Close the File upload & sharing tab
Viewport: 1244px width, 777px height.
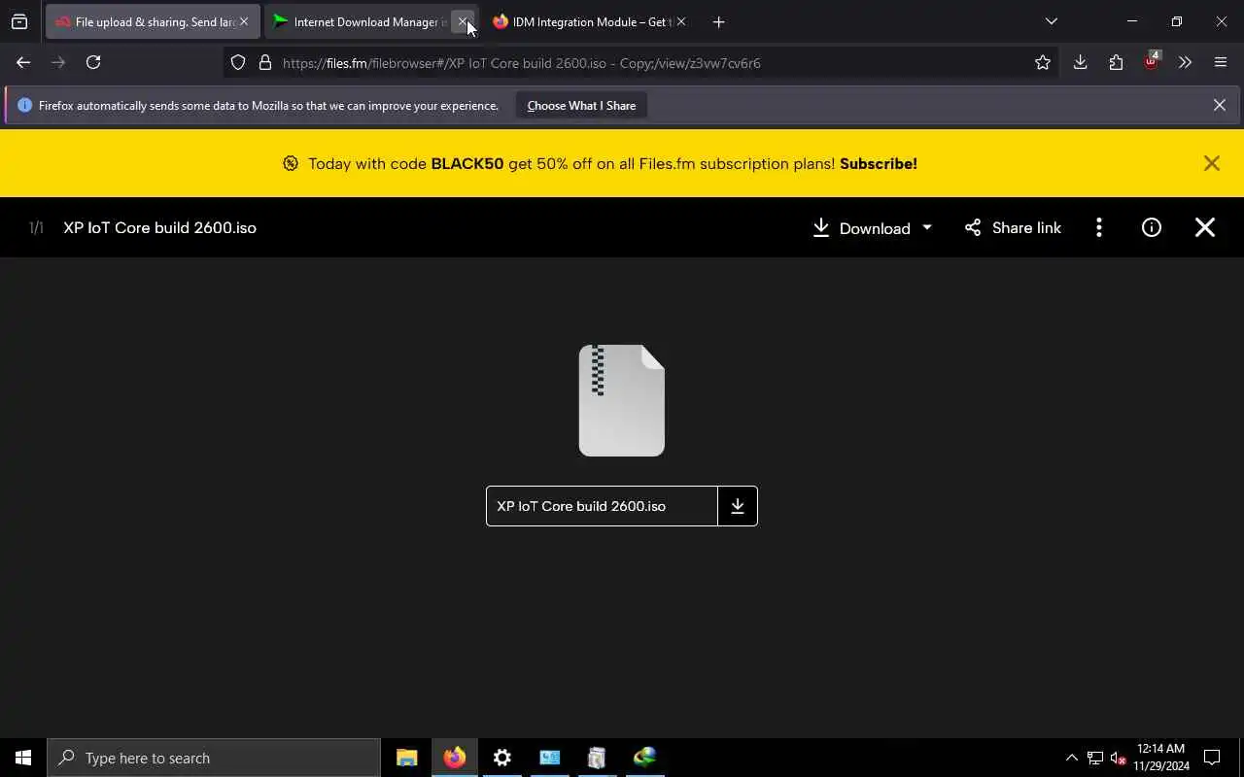point(244,21)
